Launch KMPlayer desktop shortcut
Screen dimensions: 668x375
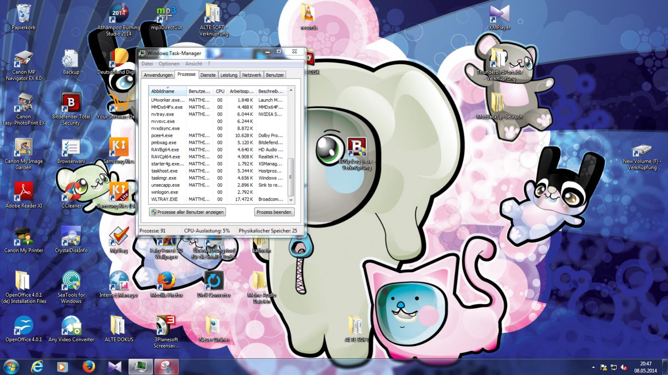click(x=500, y=17)
